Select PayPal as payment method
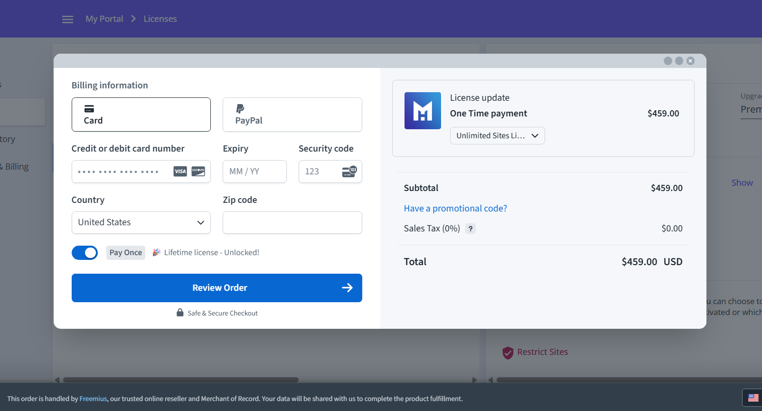Viewport: 762px width, 411px height. point(292,115)
